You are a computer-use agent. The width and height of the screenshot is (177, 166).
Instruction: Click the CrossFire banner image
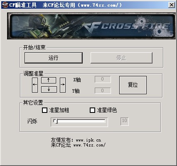[91, 26]
